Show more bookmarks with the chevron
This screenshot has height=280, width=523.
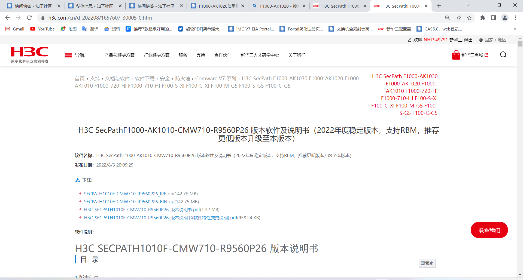pos(515,29)
